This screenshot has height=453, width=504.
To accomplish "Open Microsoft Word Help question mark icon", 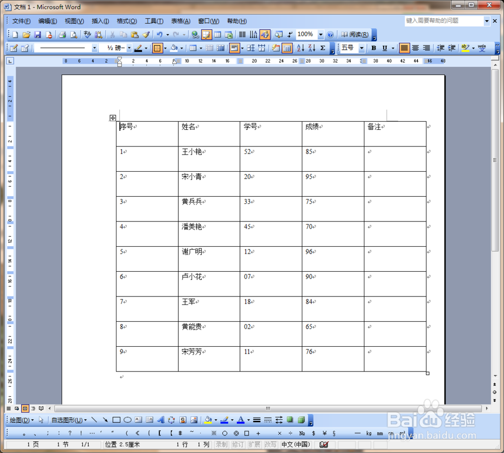I will [x=330, y=35].
